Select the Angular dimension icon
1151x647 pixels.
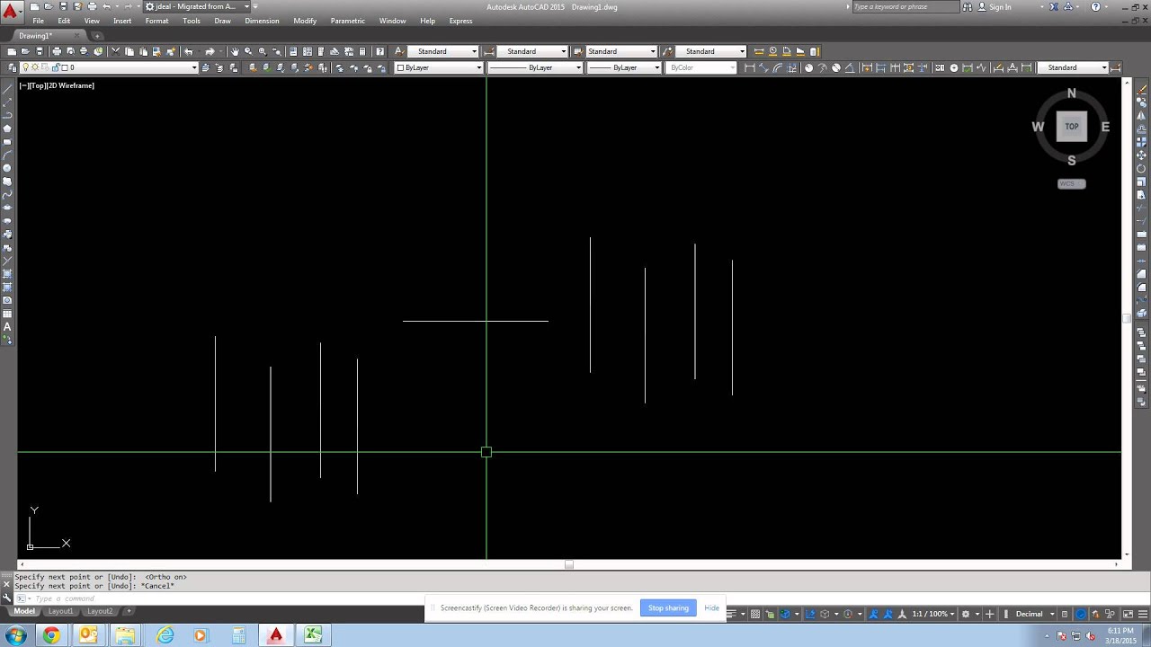coord(850,67)
